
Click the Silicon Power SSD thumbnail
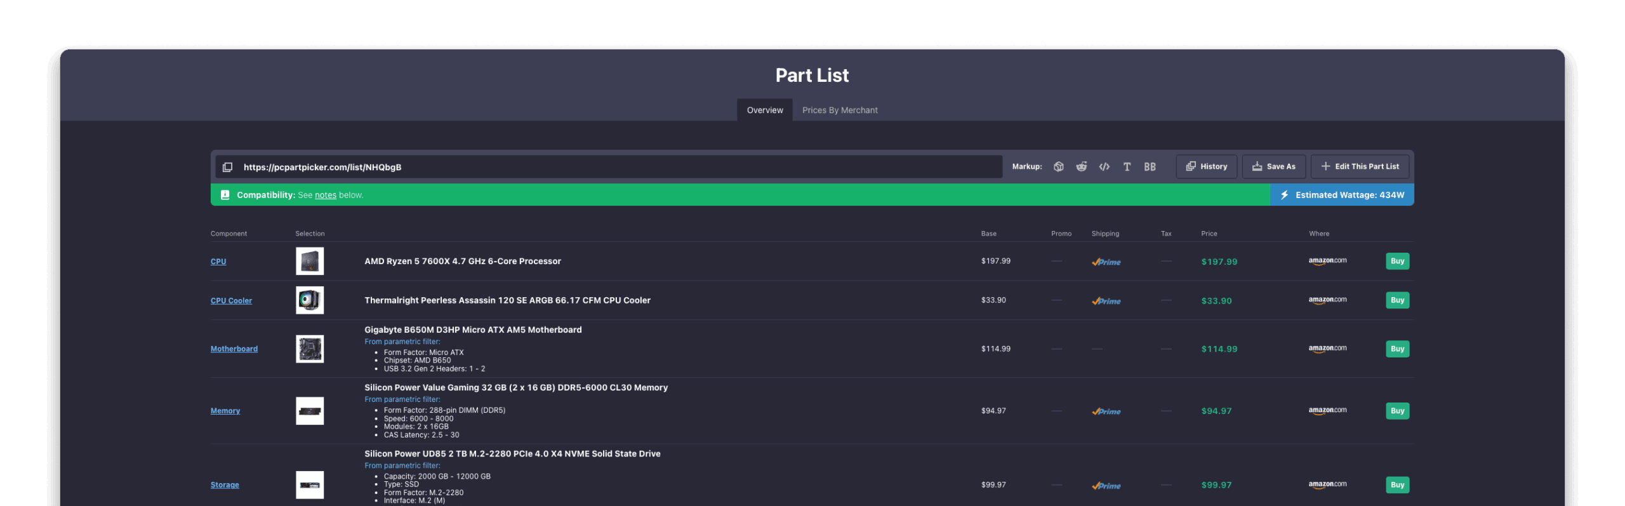tap(310, 485)
